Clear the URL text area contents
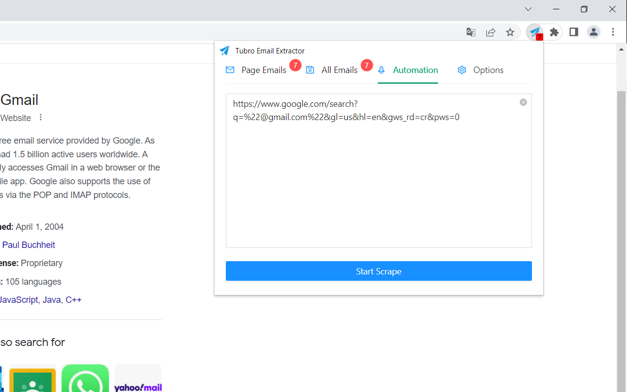Viewport: 627px width, 392px height. [x=523, y=102]
